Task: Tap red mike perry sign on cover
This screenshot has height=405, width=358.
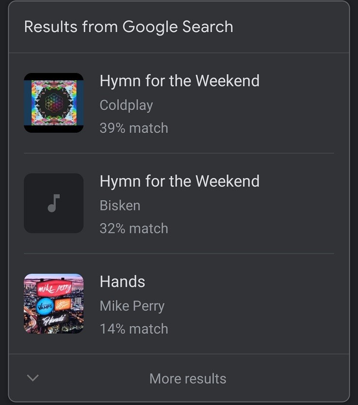Action: click(54, 288)
